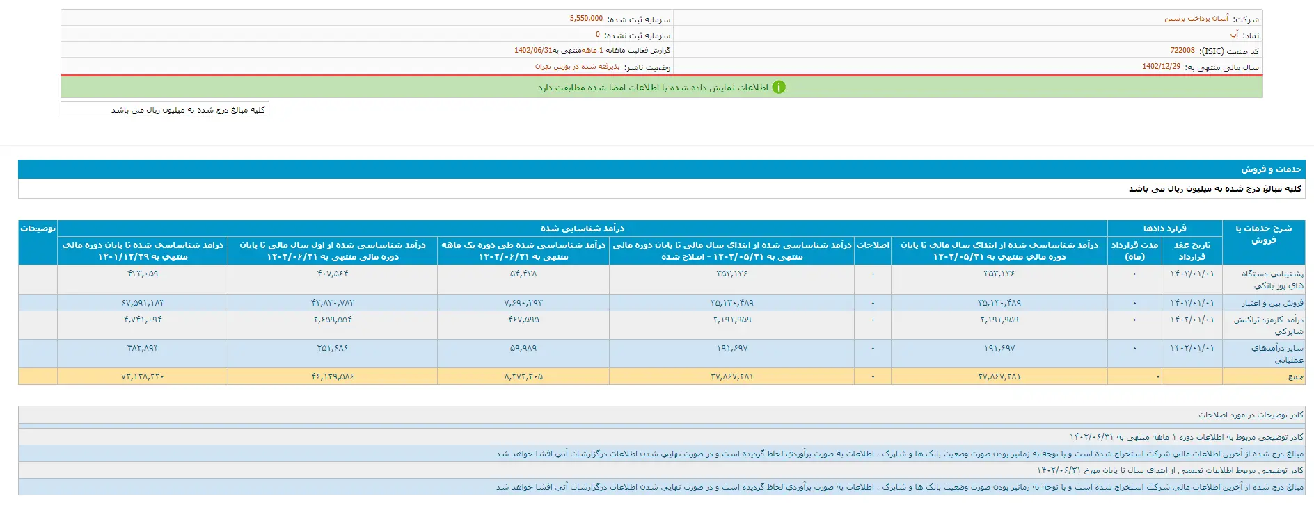1314x505 pixels.
Task: Click contract date of سایر درآمدهای عملیاتی row
Action: 1192,348
